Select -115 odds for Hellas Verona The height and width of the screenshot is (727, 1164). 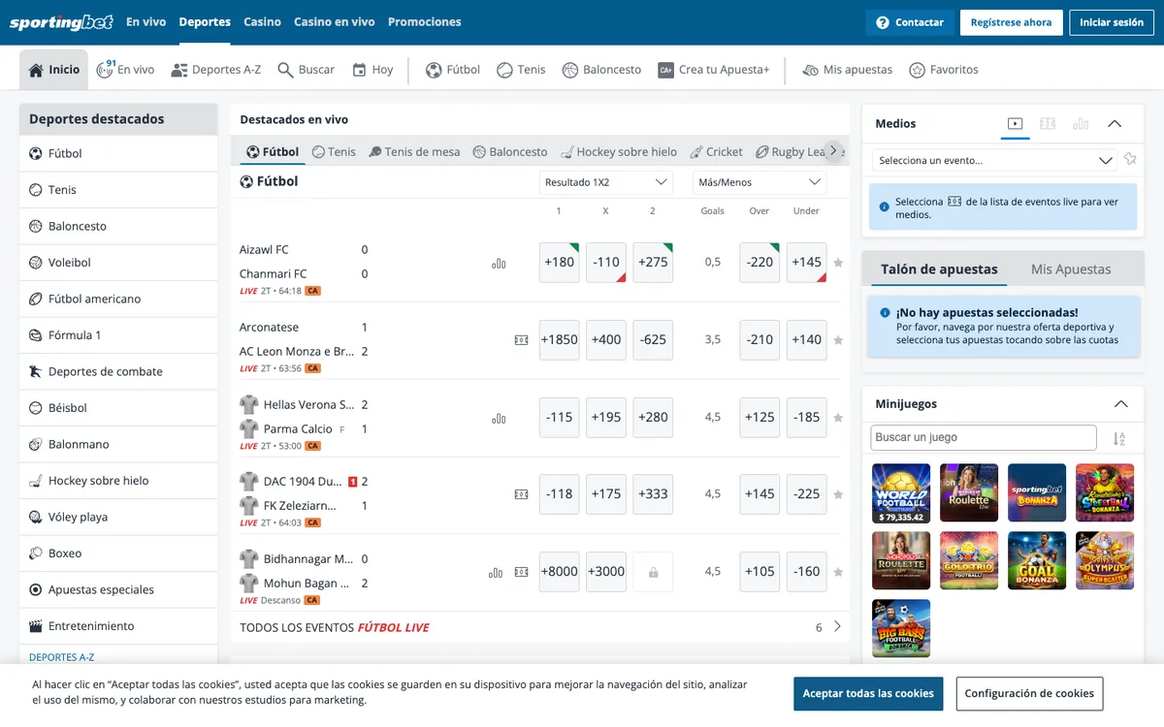point(560,418)
